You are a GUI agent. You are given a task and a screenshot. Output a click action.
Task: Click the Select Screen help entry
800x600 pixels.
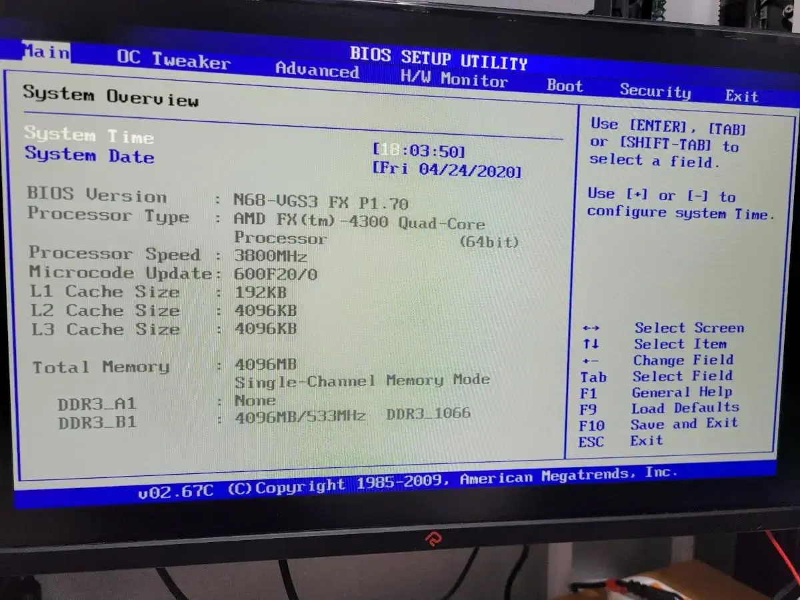tap(689, 328)
